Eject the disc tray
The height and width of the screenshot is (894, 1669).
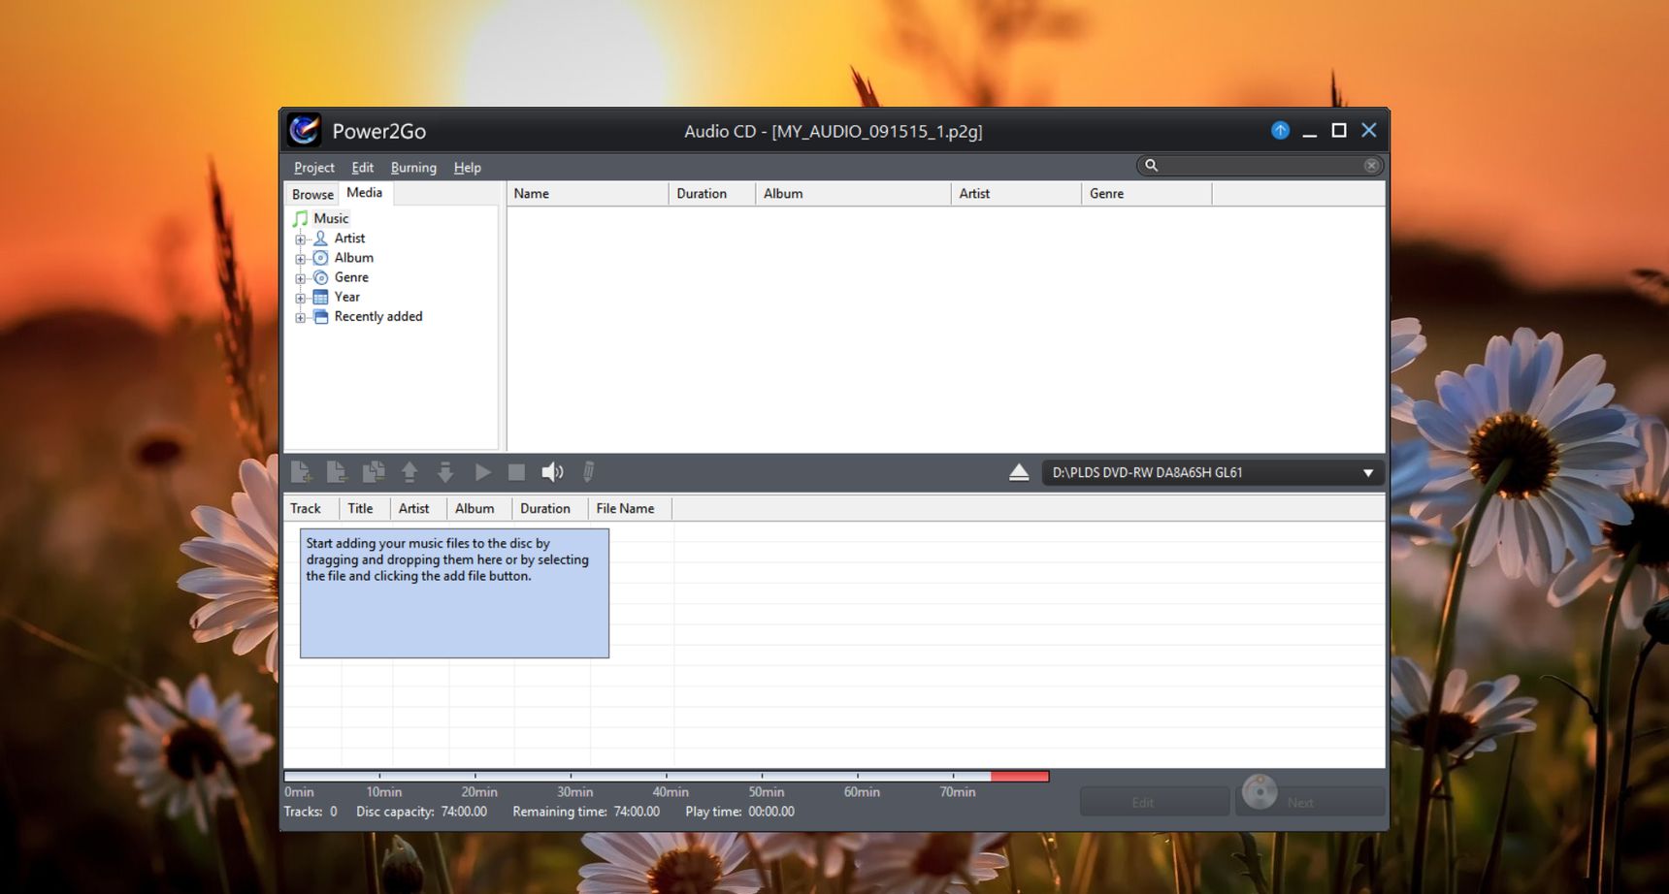1019,472
